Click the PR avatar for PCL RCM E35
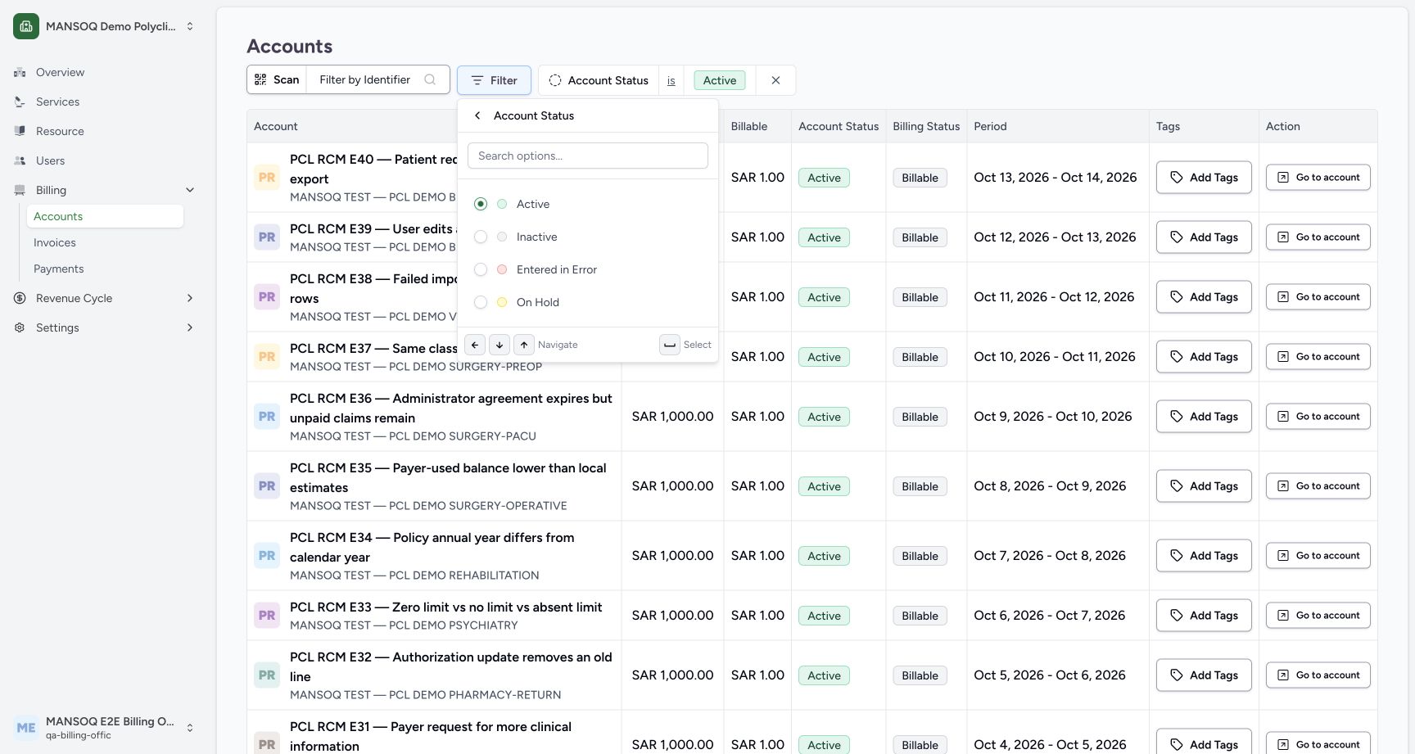The width and height of the screenshot is (1415, 754). pos(267,486)
